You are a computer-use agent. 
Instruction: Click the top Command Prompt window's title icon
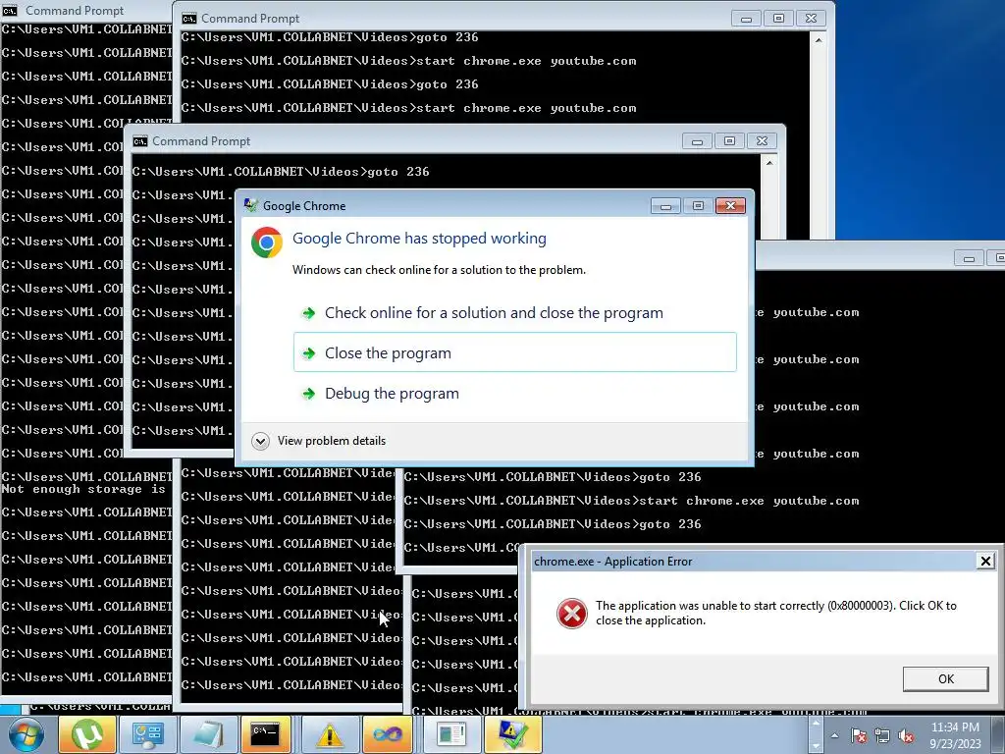(188, 19)
